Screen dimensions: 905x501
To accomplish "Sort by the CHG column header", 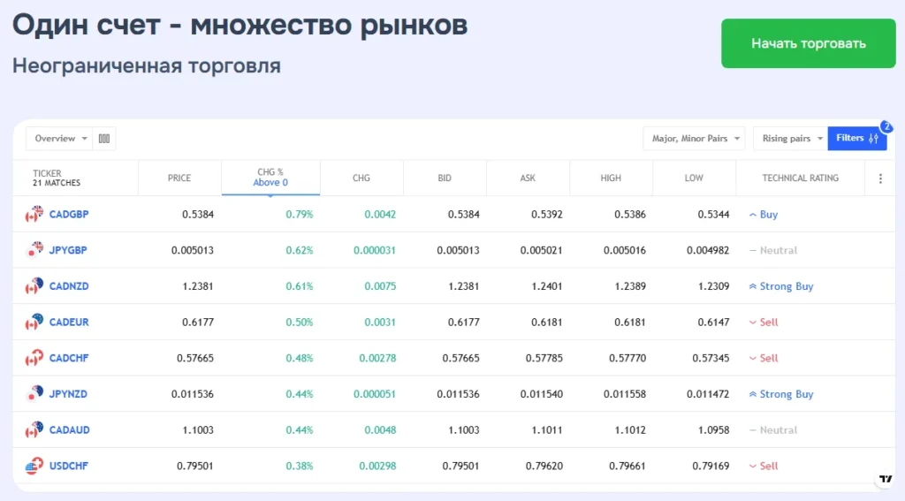I will click(361, 178).
